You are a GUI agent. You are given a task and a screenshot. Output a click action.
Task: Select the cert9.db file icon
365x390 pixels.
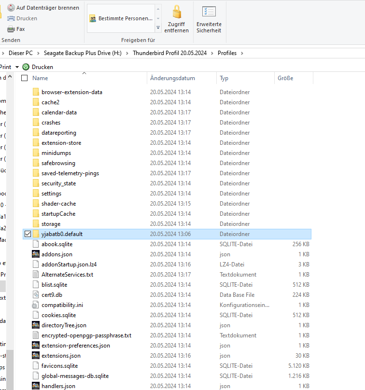36,294
